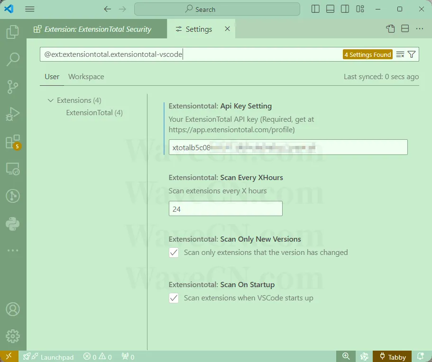Close the Settings tab
Viewport: 432px width, 362px height.
(x=227, y=28)
